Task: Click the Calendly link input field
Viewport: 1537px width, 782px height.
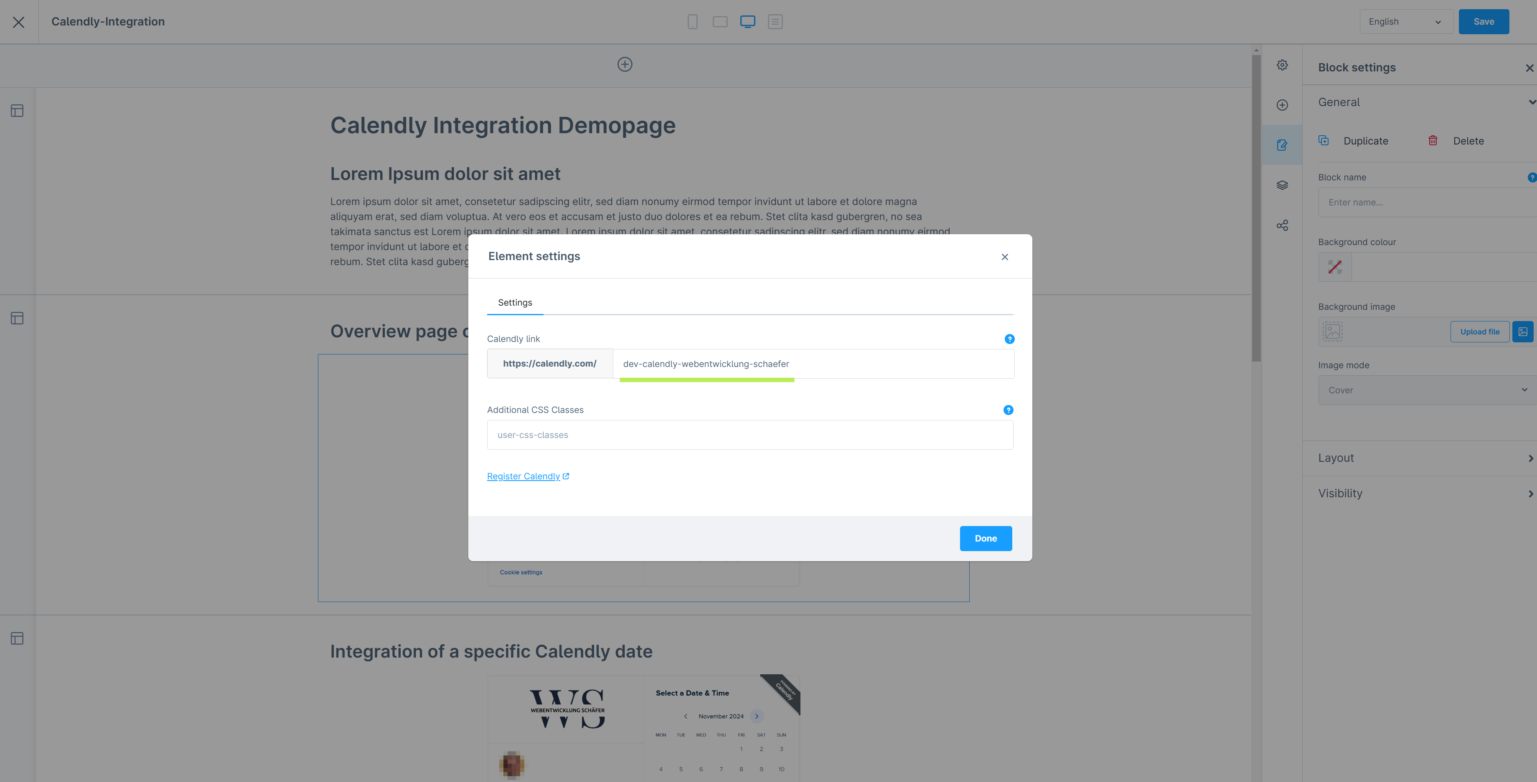Action: pos(813,364)
